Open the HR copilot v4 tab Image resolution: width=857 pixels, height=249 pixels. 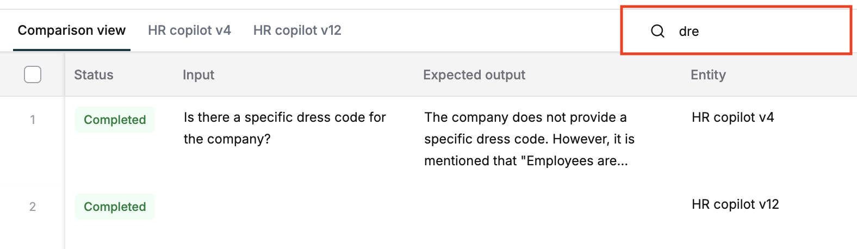click(x=189, y=30)
